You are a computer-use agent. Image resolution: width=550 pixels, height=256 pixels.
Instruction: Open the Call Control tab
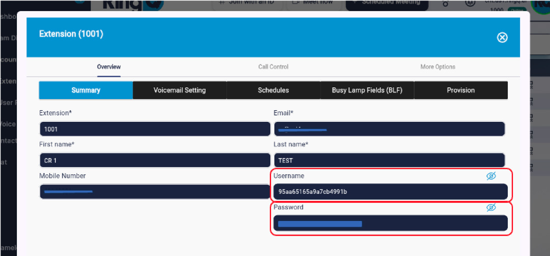(273, 67)
